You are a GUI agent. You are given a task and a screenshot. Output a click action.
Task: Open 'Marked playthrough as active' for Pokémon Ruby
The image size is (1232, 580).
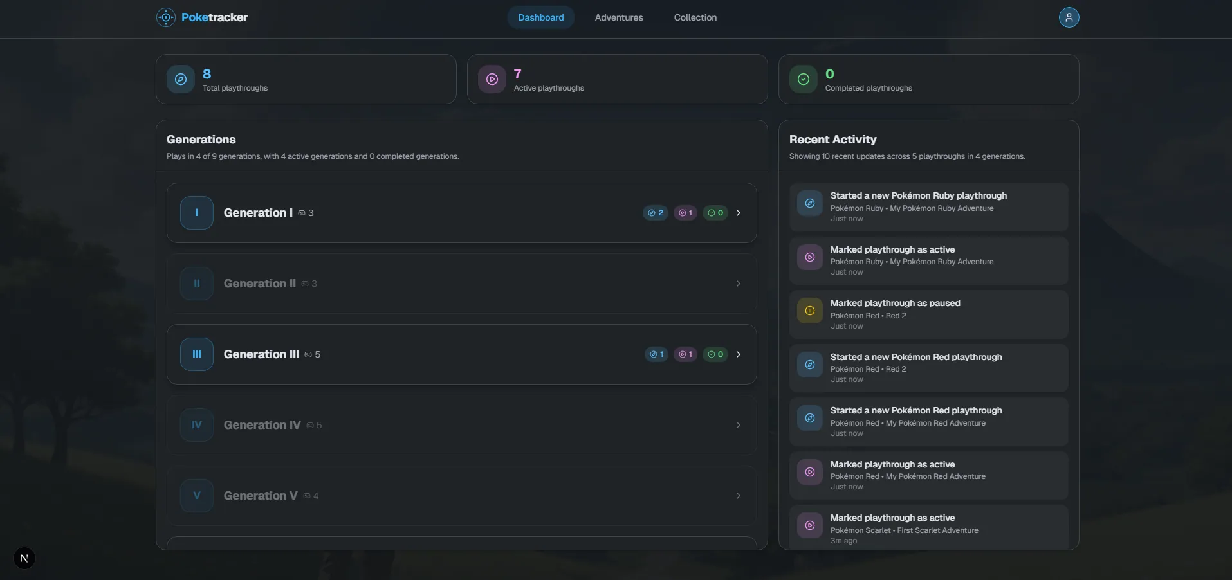(x=928, y=260)
